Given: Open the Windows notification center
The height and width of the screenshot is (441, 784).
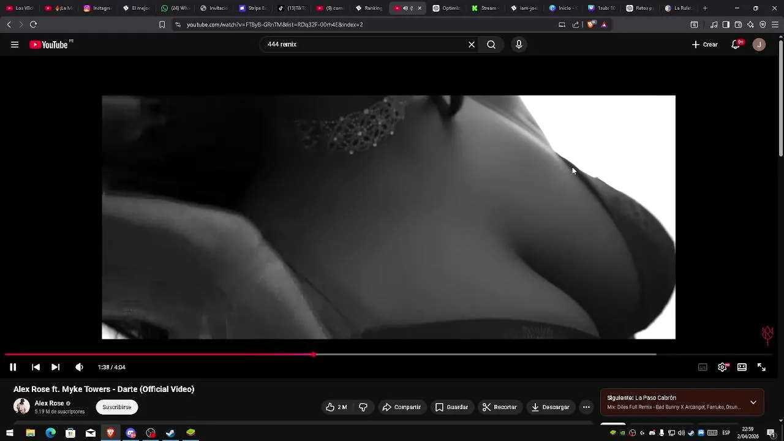Looking at the screenshot, I should (x=771, y=433).
